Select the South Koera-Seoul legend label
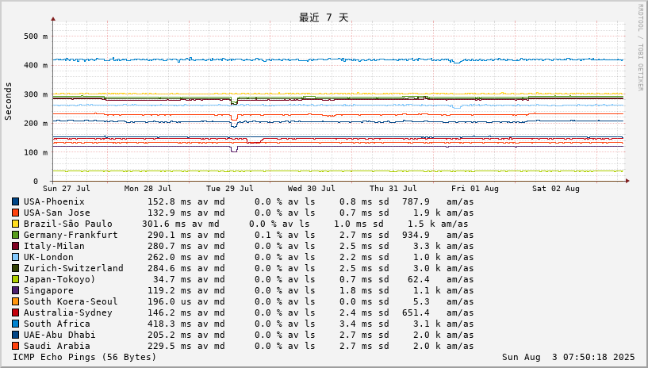 pos(71,302)
